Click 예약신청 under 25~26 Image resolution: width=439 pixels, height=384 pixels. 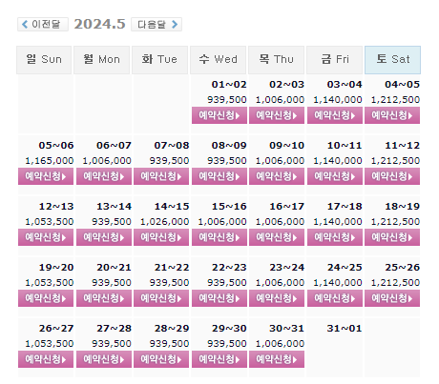coord(392,298)
